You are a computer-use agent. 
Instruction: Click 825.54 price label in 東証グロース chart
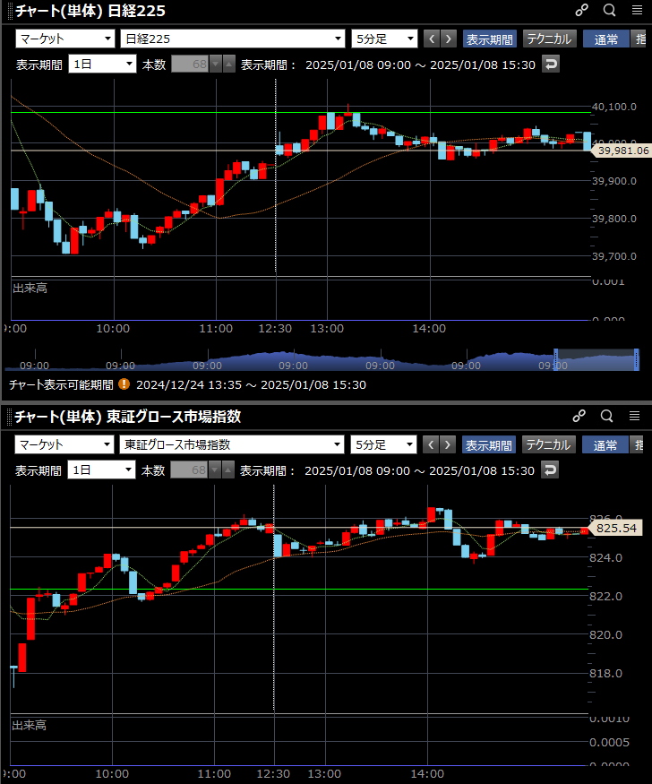click(616, 528)
